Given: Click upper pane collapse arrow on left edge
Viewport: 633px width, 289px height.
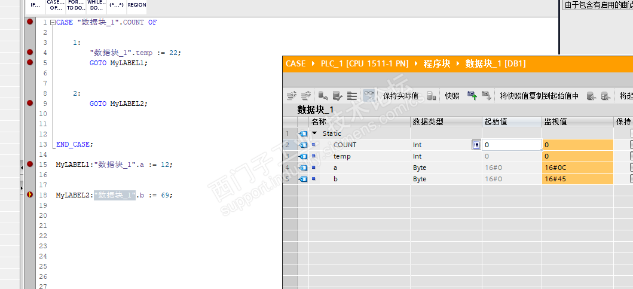Looking at the screenshot, I should coord(22,166).
